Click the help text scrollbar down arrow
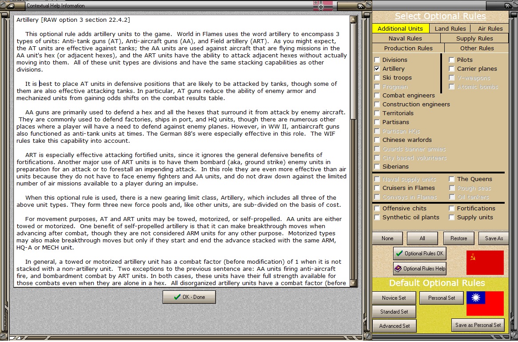The height and width of the screenshot is (342, 518). click(353, 283)
